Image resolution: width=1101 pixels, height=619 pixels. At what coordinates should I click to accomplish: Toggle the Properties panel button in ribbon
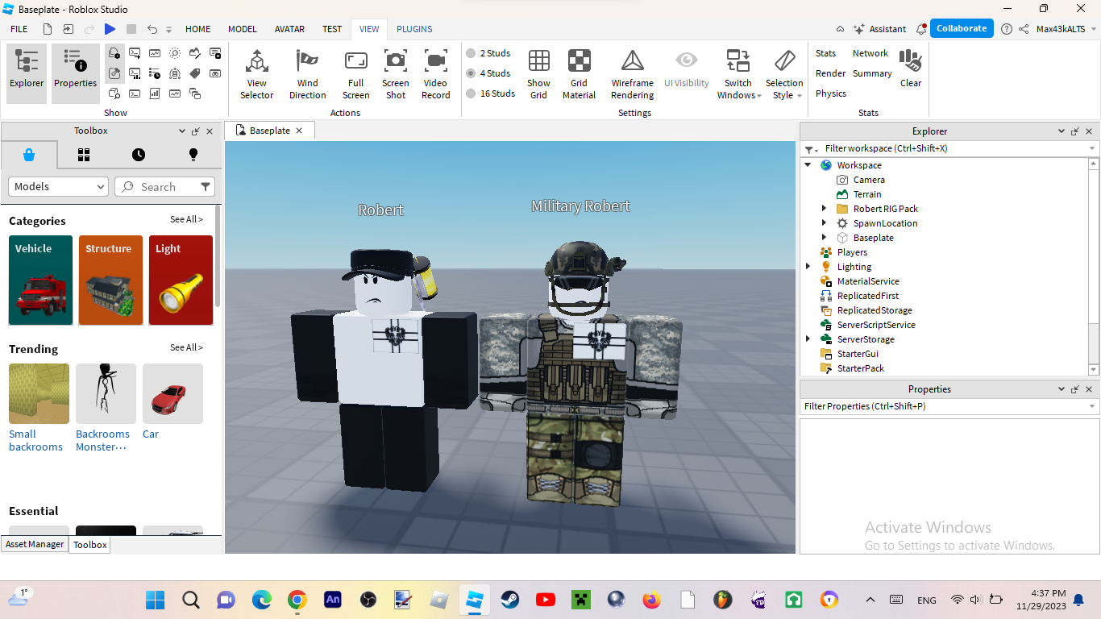coord(76,73)
